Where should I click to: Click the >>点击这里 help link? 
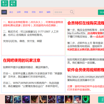coord(98,37)
